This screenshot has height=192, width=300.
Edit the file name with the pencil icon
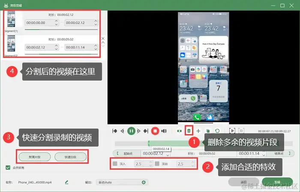coord(66,182)
